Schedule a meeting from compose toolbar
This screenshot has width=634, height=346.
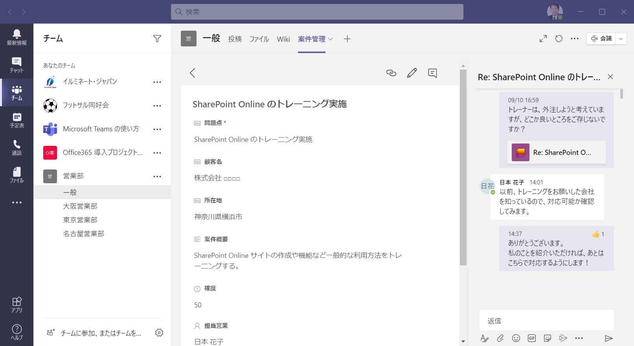(x=563, y=338)
